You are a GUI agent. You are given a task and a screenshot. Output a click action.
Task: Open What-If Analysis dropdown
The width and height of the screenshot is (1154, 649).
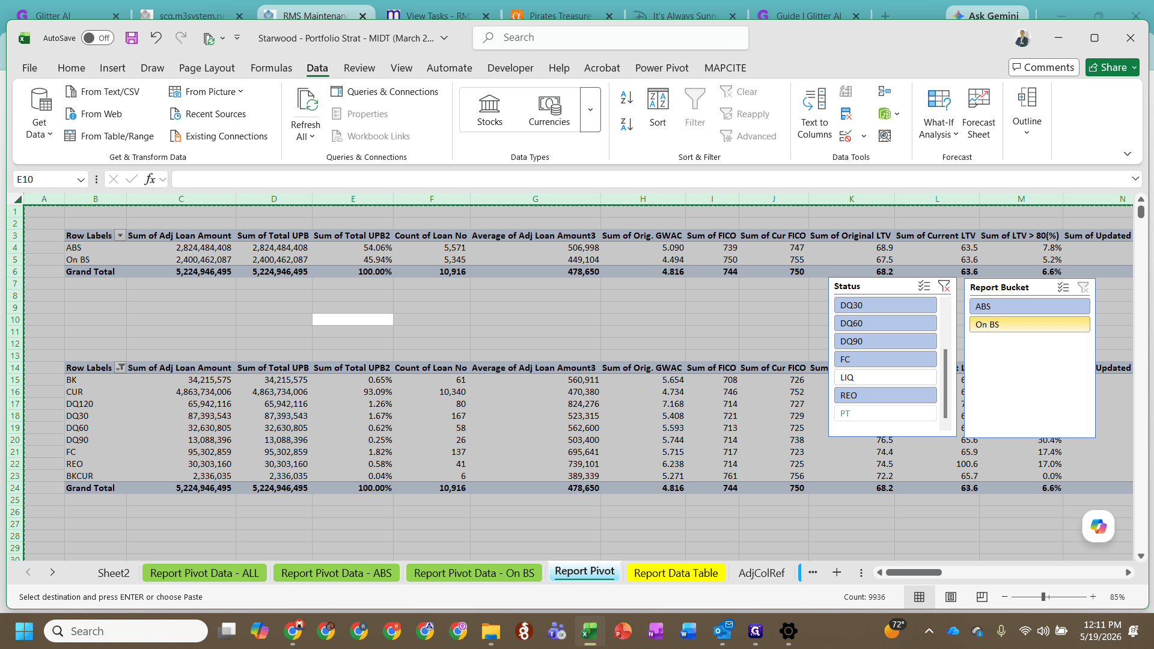click(938, 114)
